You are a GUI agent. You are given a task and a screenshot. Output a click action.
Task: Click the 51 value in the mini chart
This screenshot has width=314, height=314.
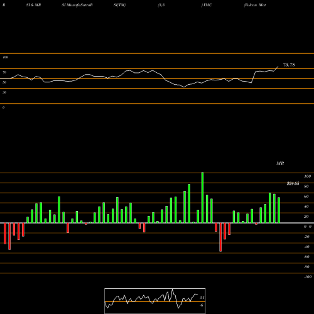point(202,298)
